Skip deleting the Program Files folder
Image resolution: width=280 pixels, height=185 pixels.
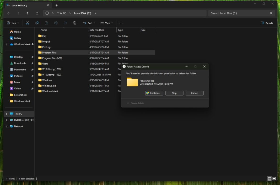[x=174, y=93]
